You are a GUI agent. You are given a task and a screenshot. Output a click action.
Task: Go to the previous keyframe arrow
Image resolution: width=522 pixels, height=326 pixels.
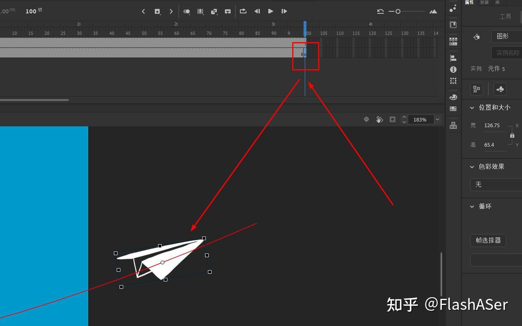click(x=143, y=11)
